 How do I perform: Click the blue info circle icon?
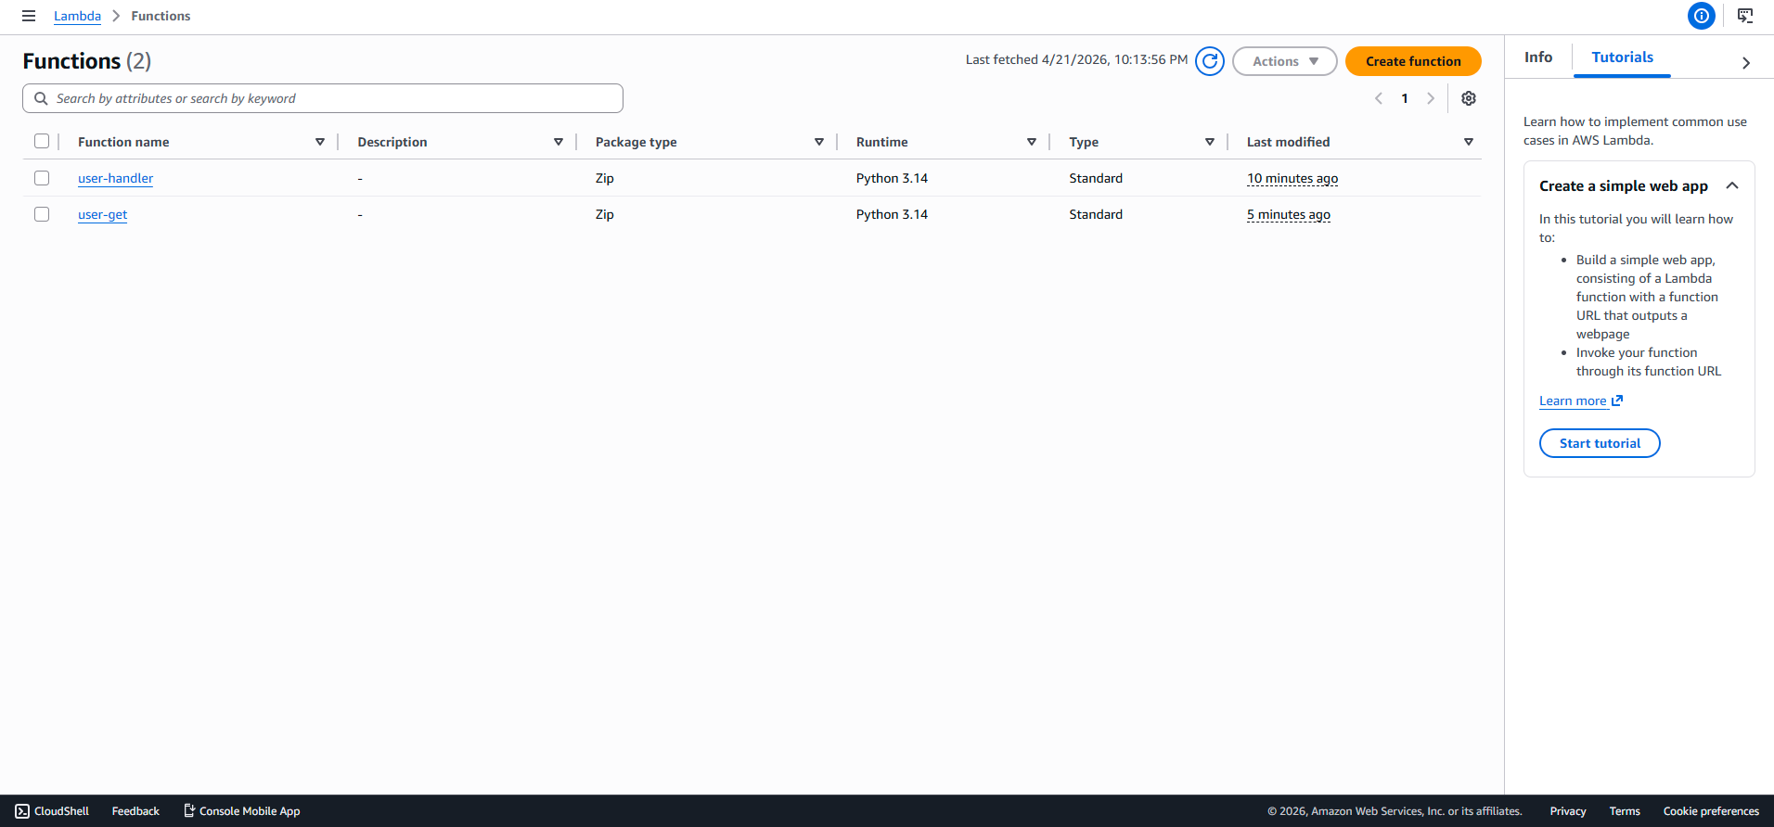coord(1702,16)
